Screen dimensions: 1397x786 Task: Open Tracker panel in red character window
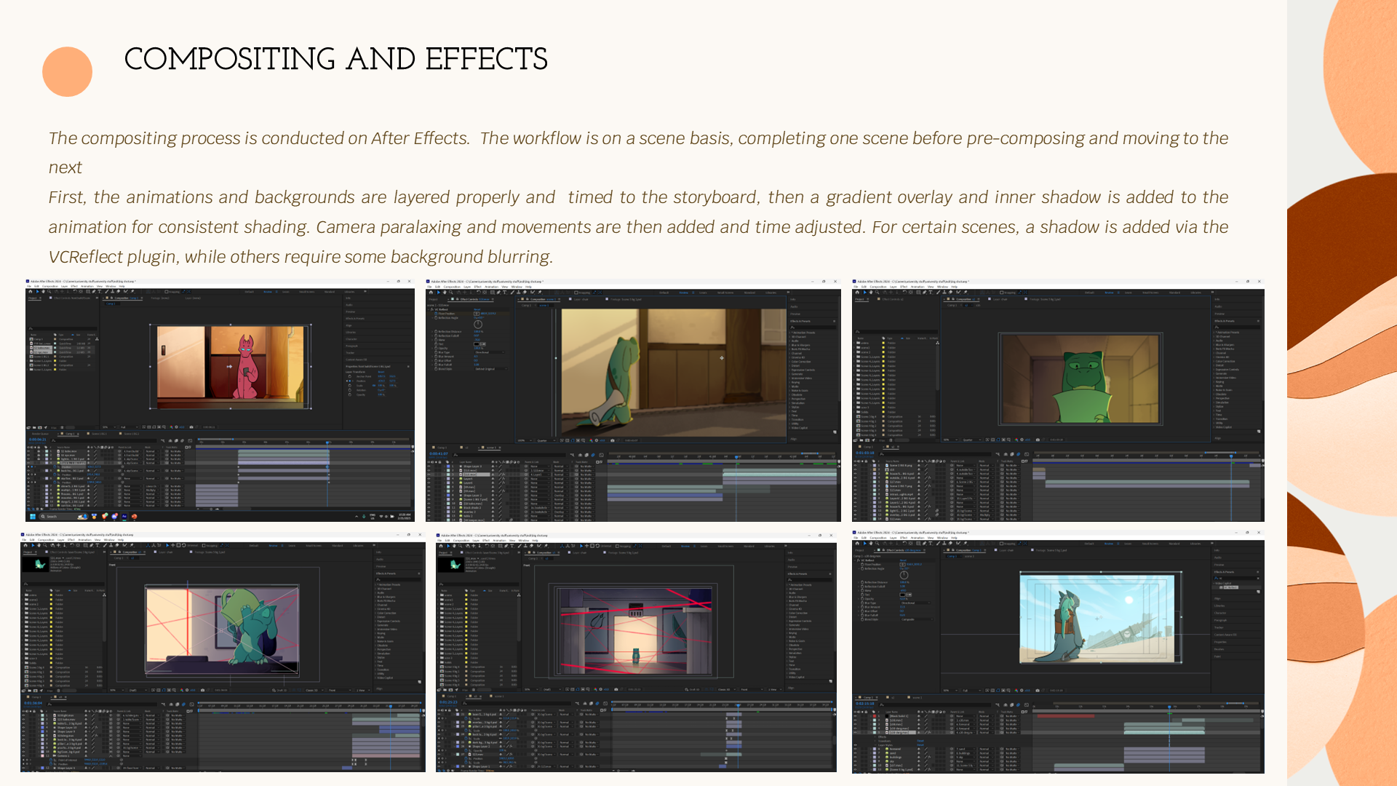[350, 353]
